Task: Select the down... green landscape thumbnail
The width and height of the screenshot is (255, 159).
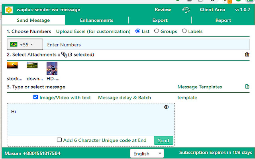Action: point(32,65)
